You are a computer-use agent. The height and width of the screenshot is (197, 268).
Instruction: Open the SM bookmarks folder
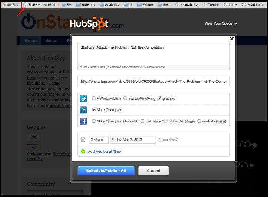[66, 5]
